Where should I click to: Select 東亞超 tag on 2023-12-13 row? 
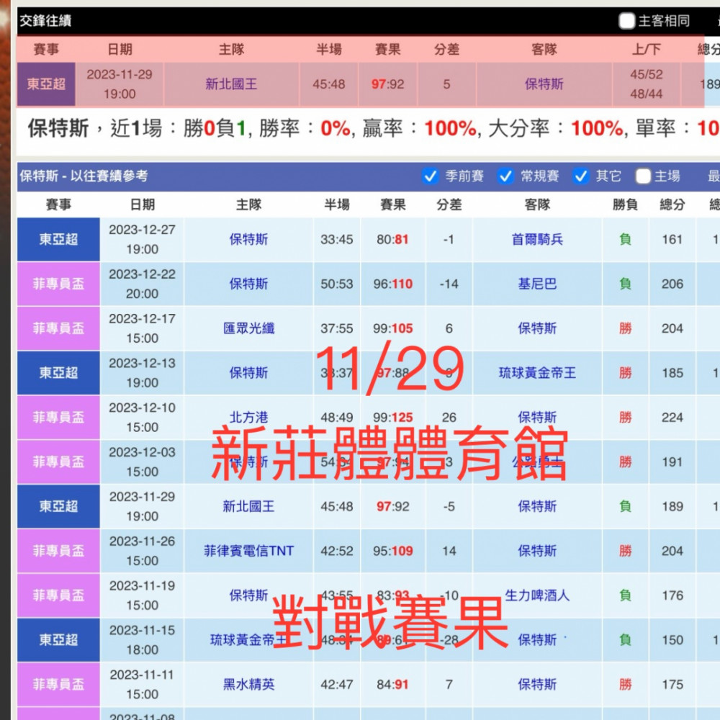pos(58,373)
